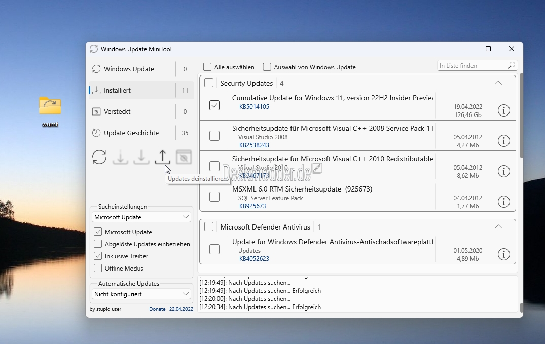Collapse the Microsoft Defender Antivirus group

[x=498, y=226]
